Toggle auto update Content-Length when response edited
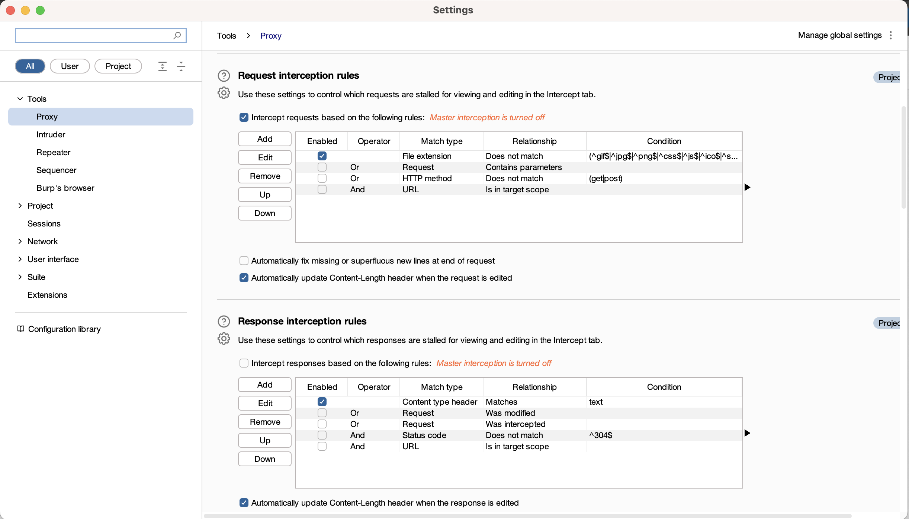909x519 pixels. click(x=244, y=503)
